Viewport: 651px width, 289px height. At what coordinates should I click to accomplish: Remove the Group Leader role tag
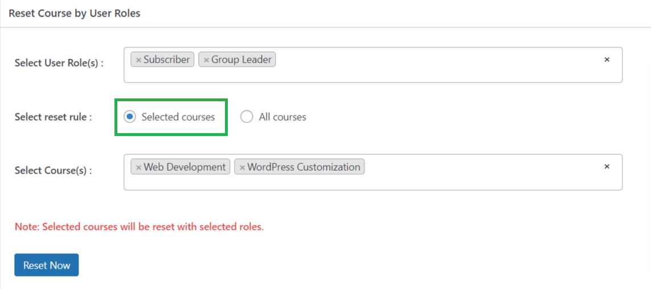[x=206, y=60]
